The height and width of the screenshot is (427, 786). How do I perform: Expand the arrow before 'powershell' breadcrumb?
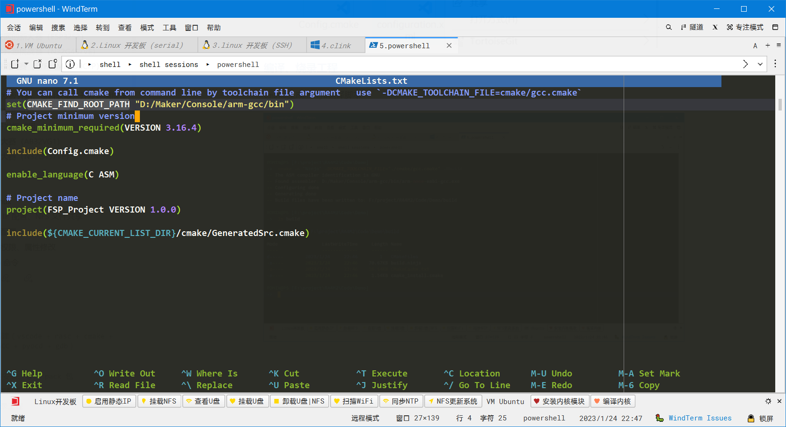(208, 65)
